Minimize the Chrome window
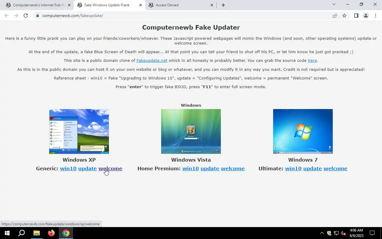 point(348,4)
